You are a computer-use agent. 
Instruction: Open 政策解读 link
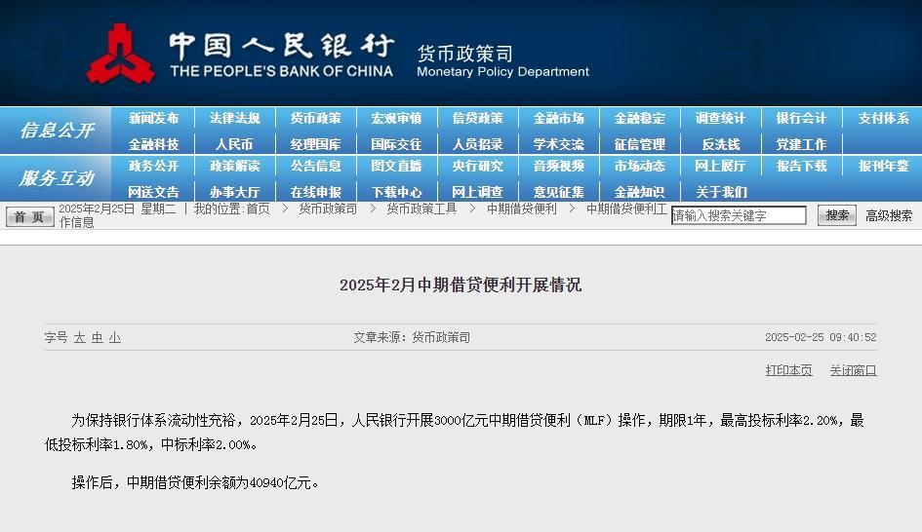pos(234,167)
